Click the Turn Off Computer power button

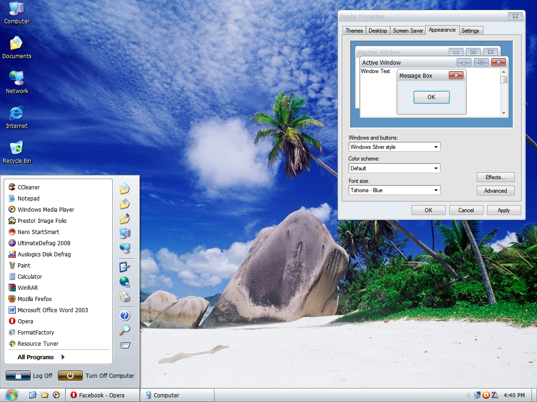(x=70, y=375)
